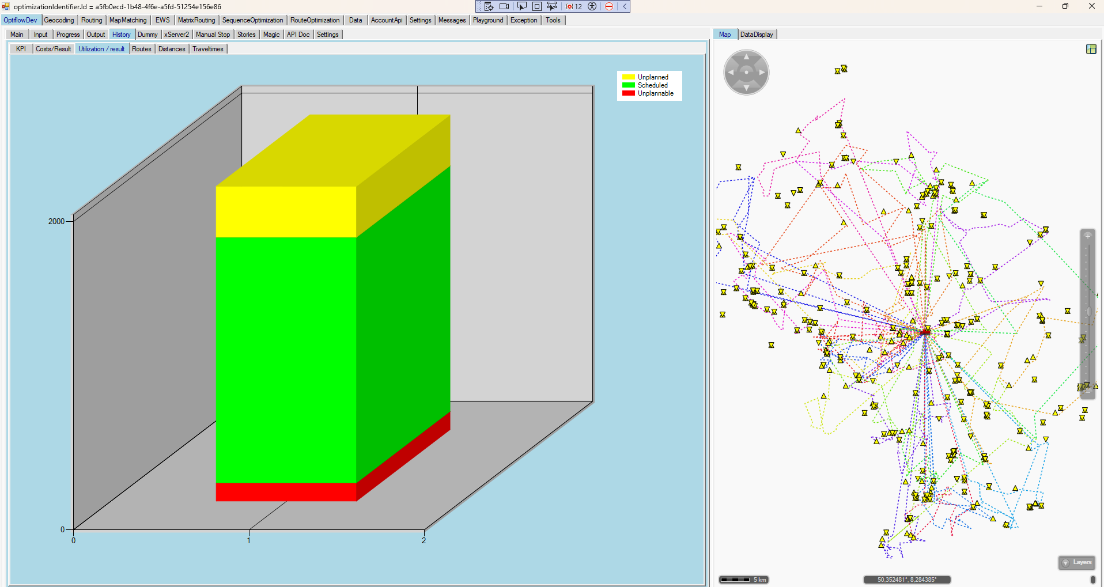The image size is (1104, 587).
Task: Switch to the DataDisplay tab
Action: 756,35
